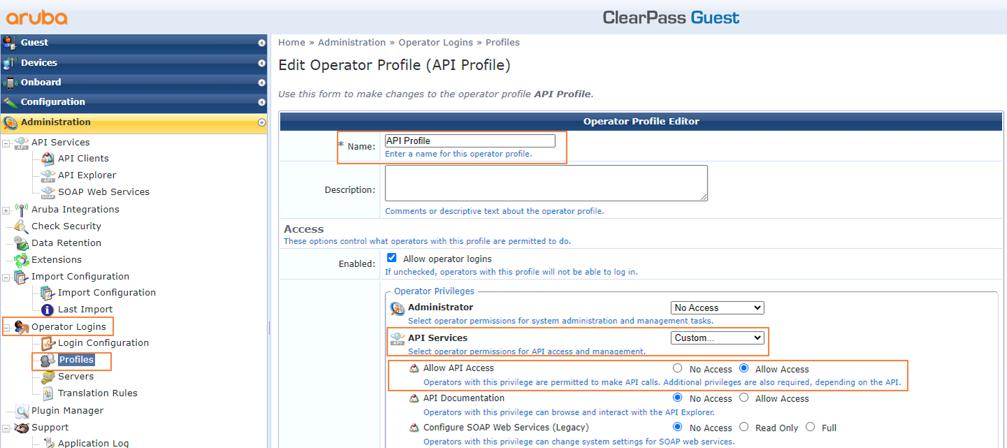The height and width of the screenshot is (448, 1007).
Task: Go to Administration breadcrumb link
Action: tap(352, 43)
